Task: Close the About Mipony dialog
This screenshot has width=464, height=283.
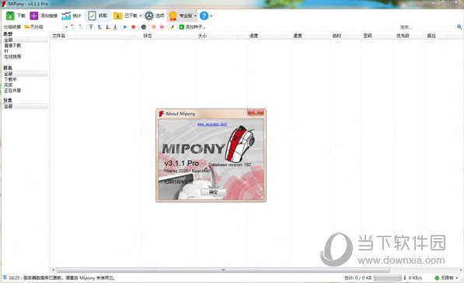Action: [256, 112]
